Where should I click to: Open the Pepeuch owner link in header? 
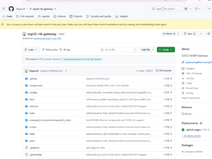(x=21, y=9)
